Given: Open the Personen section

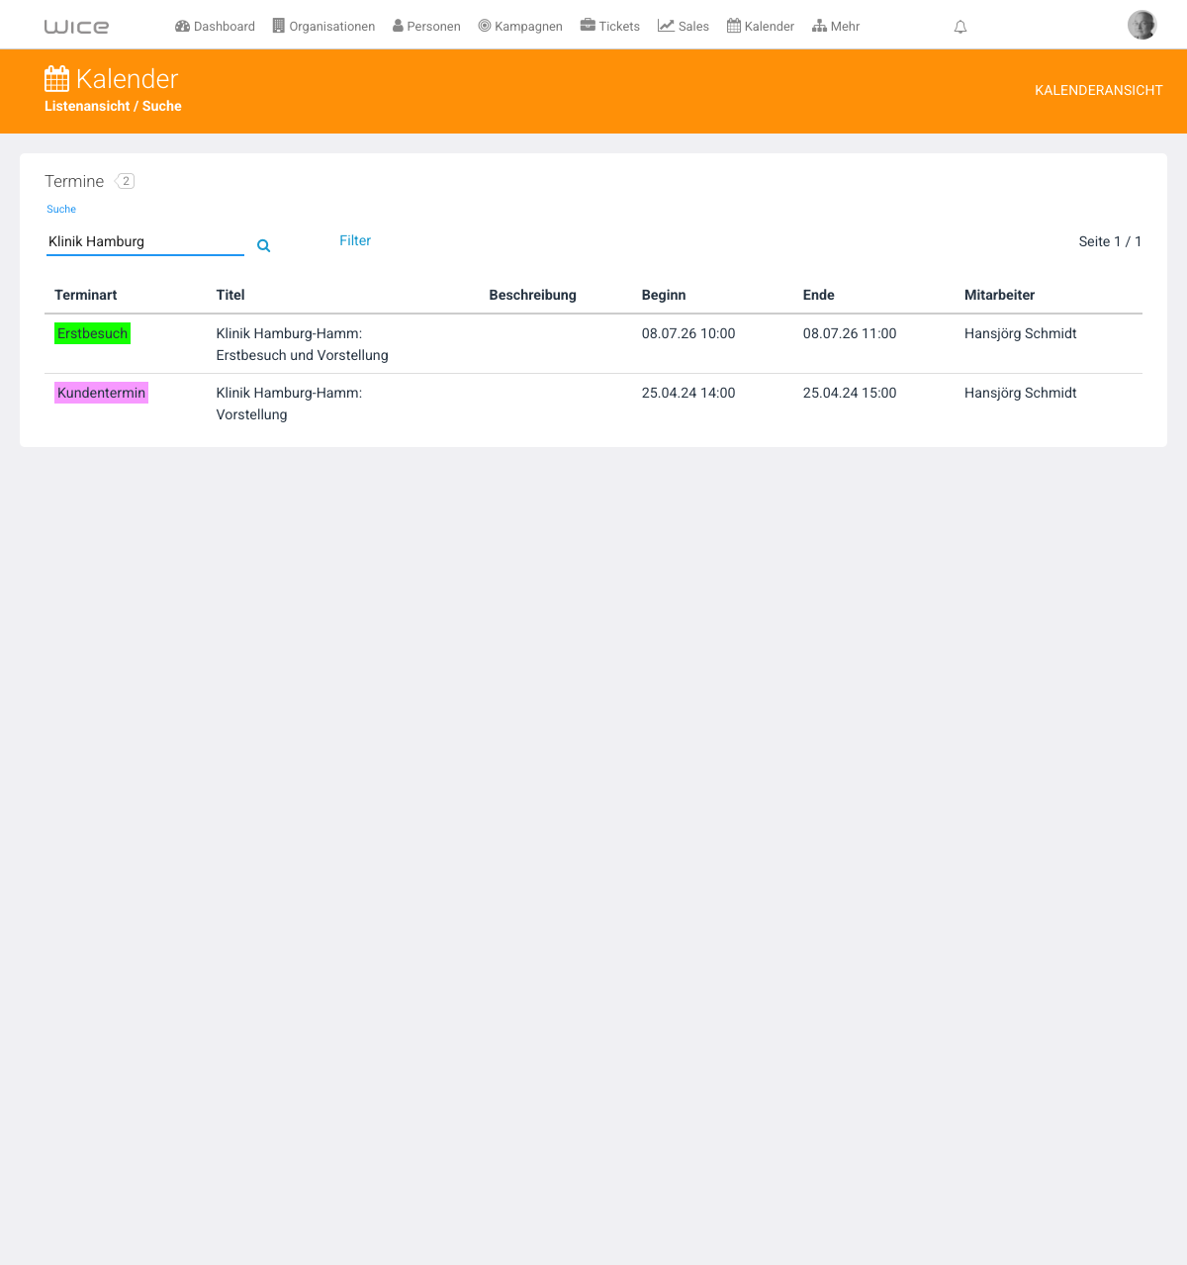Looking at the screenshot, I should point(426,27).
